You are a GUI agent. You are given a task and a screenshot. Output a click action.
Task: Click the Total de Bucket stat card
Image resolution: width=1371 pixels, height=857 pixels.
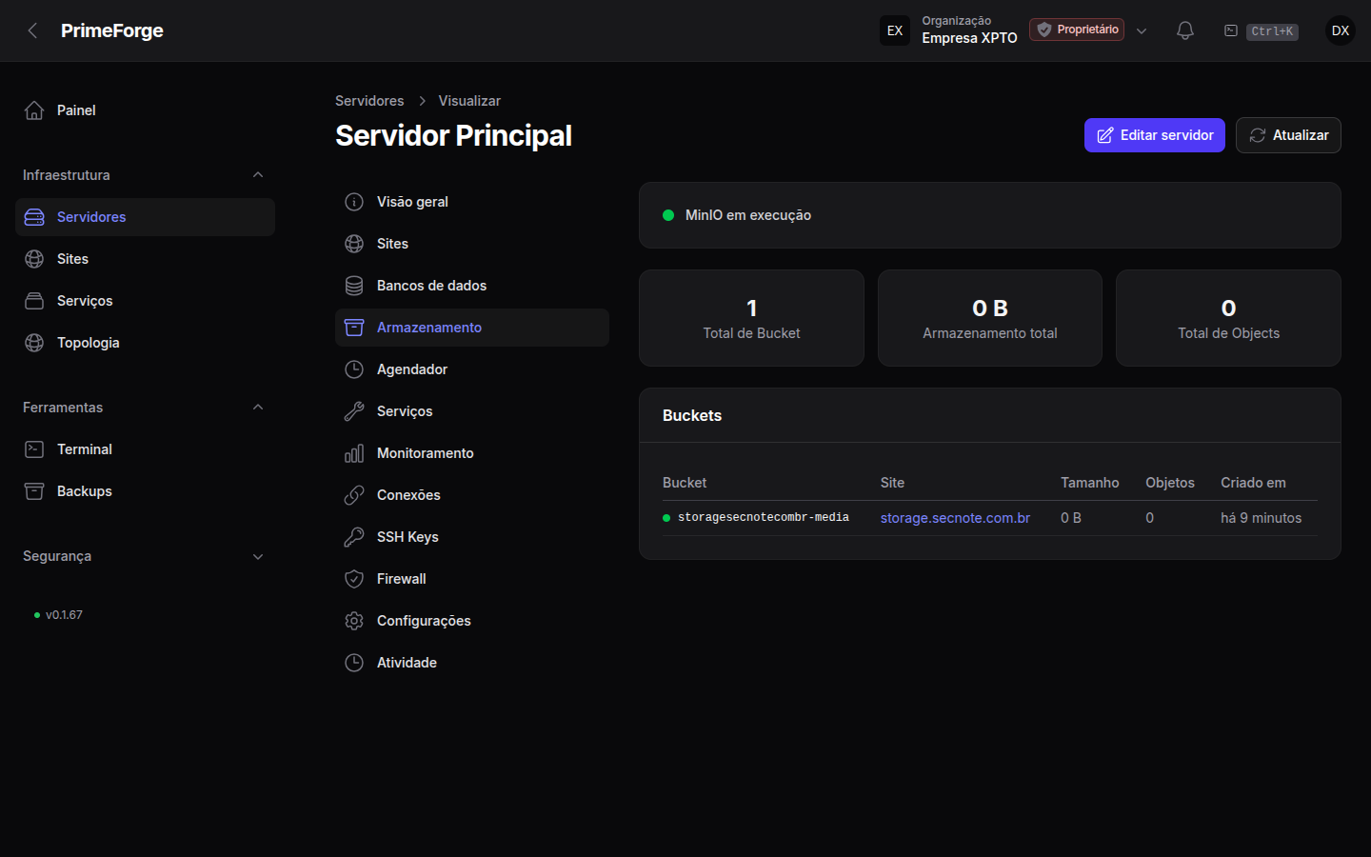(751, 318)
